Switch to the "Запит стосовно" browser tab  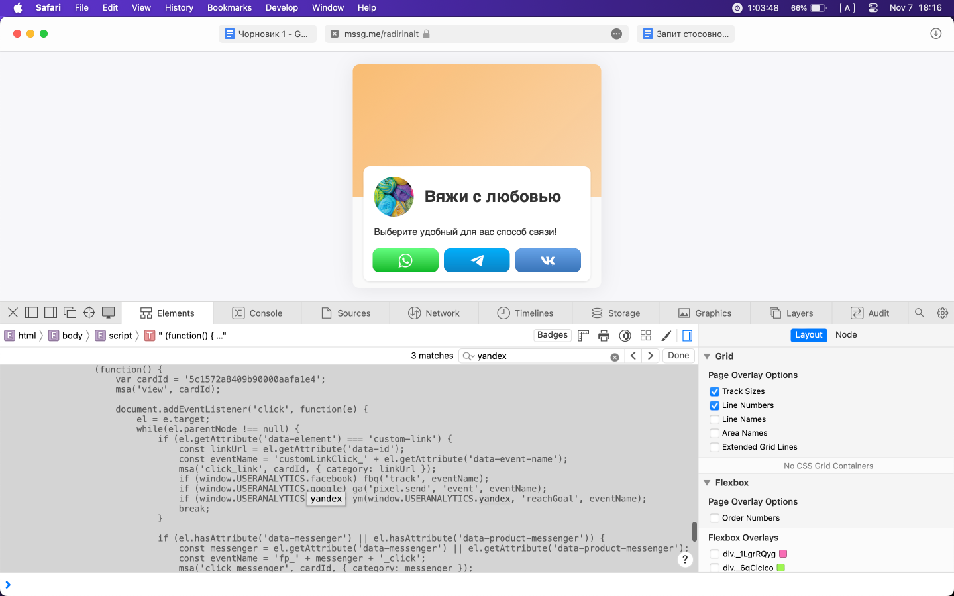click(x=686, y=34)
